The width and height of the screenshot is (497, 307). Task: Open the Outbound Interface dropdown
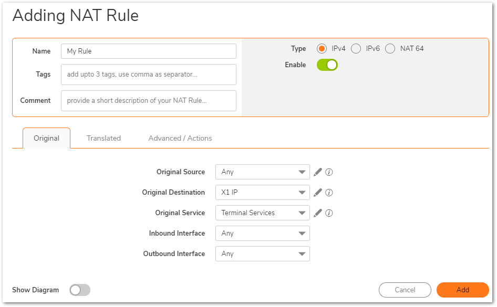click(262, 254)
